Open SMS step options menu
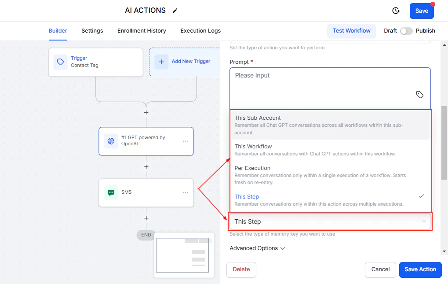448x284 pixels. tap(186, 193)
